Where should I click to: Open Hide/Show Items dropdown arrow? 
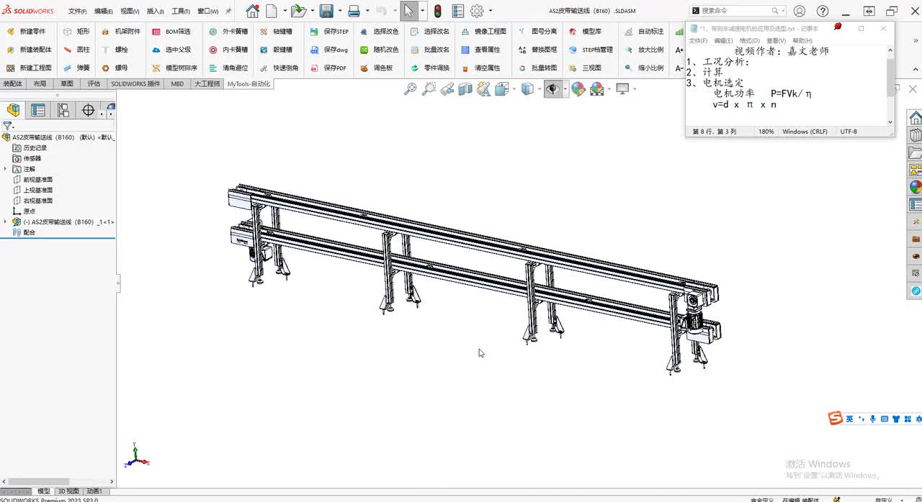(565, 89)
